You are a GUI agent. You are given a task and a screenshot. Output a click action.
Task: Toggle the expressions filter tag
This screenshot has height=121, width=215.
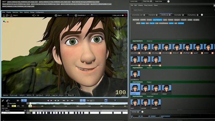[x=158, y=20]
